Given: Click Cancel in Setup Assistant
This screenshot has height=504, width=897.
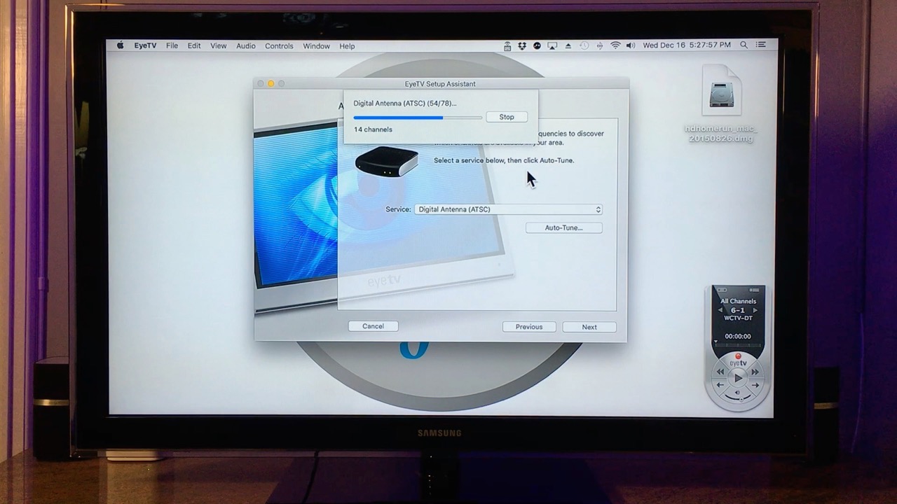Looking at the screenshot, I should pyautogui.click(x=373, y=326).
